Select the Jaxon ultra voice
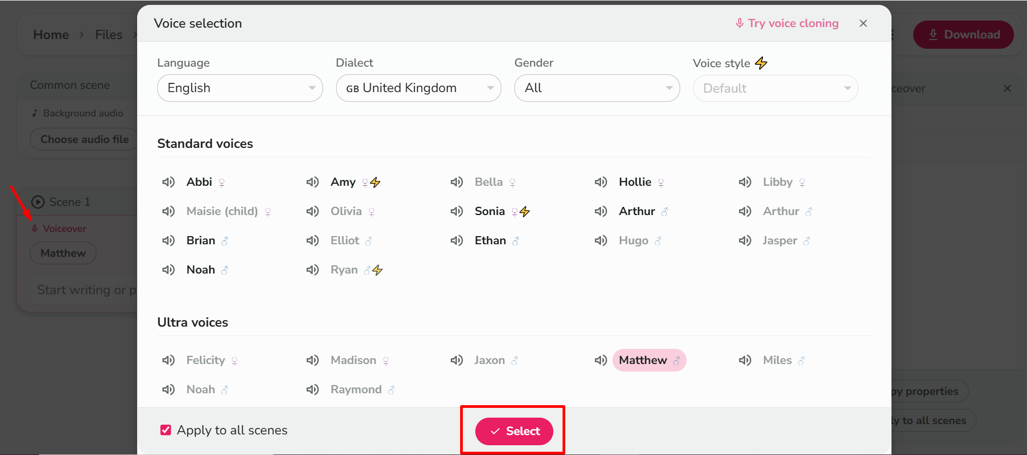 click(x=489, y=360)
